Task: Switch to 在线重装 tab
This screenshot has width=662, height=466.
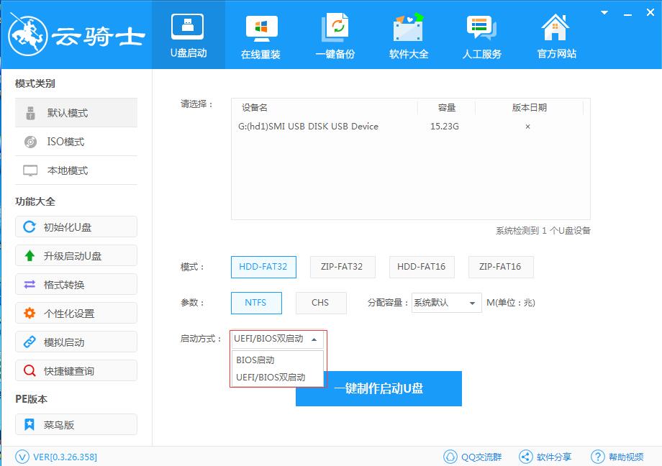Action: (x=261, y=35)
